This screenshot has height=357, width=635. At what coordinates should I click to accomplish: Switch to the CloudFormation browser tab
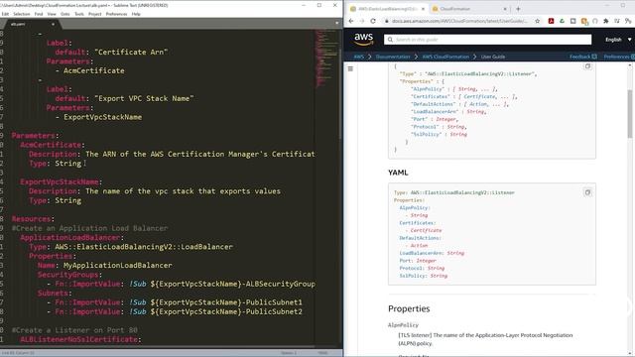[x=469, y=9]
